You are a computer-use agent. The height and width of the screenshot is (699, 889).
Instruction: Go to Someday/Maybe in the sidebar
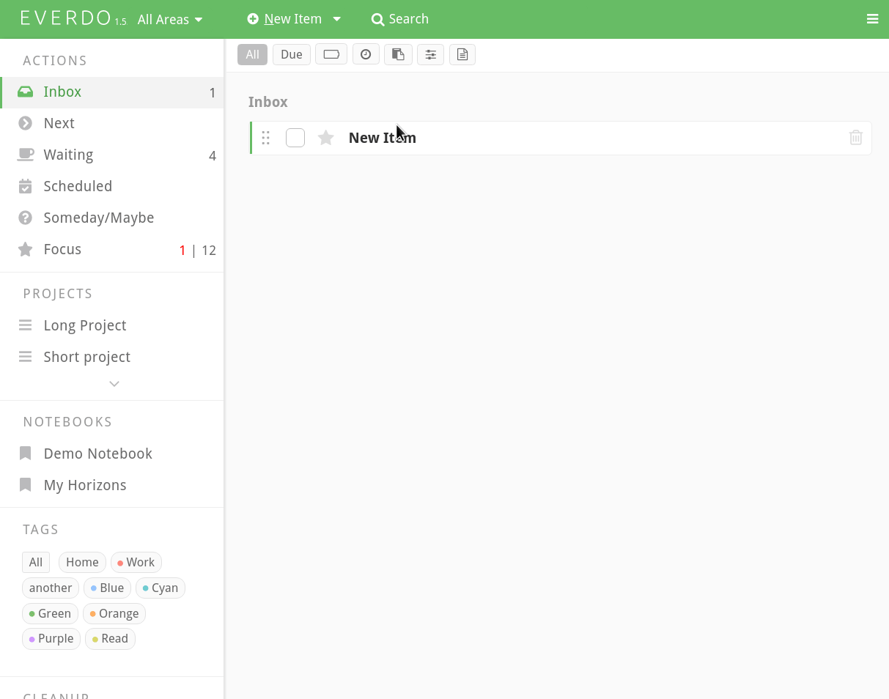coord(98,218)
